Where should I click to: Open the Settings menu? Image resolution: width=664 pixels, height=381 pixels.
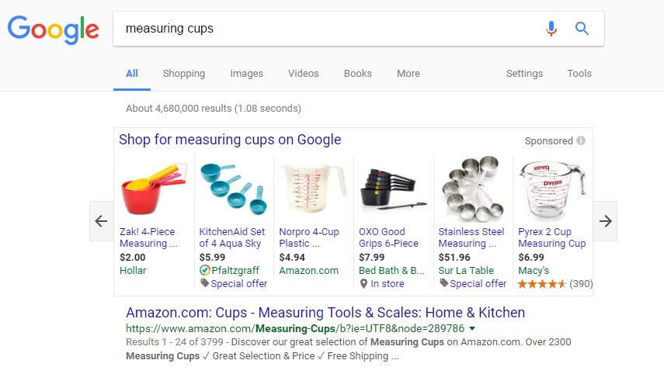tap(524, 73)
